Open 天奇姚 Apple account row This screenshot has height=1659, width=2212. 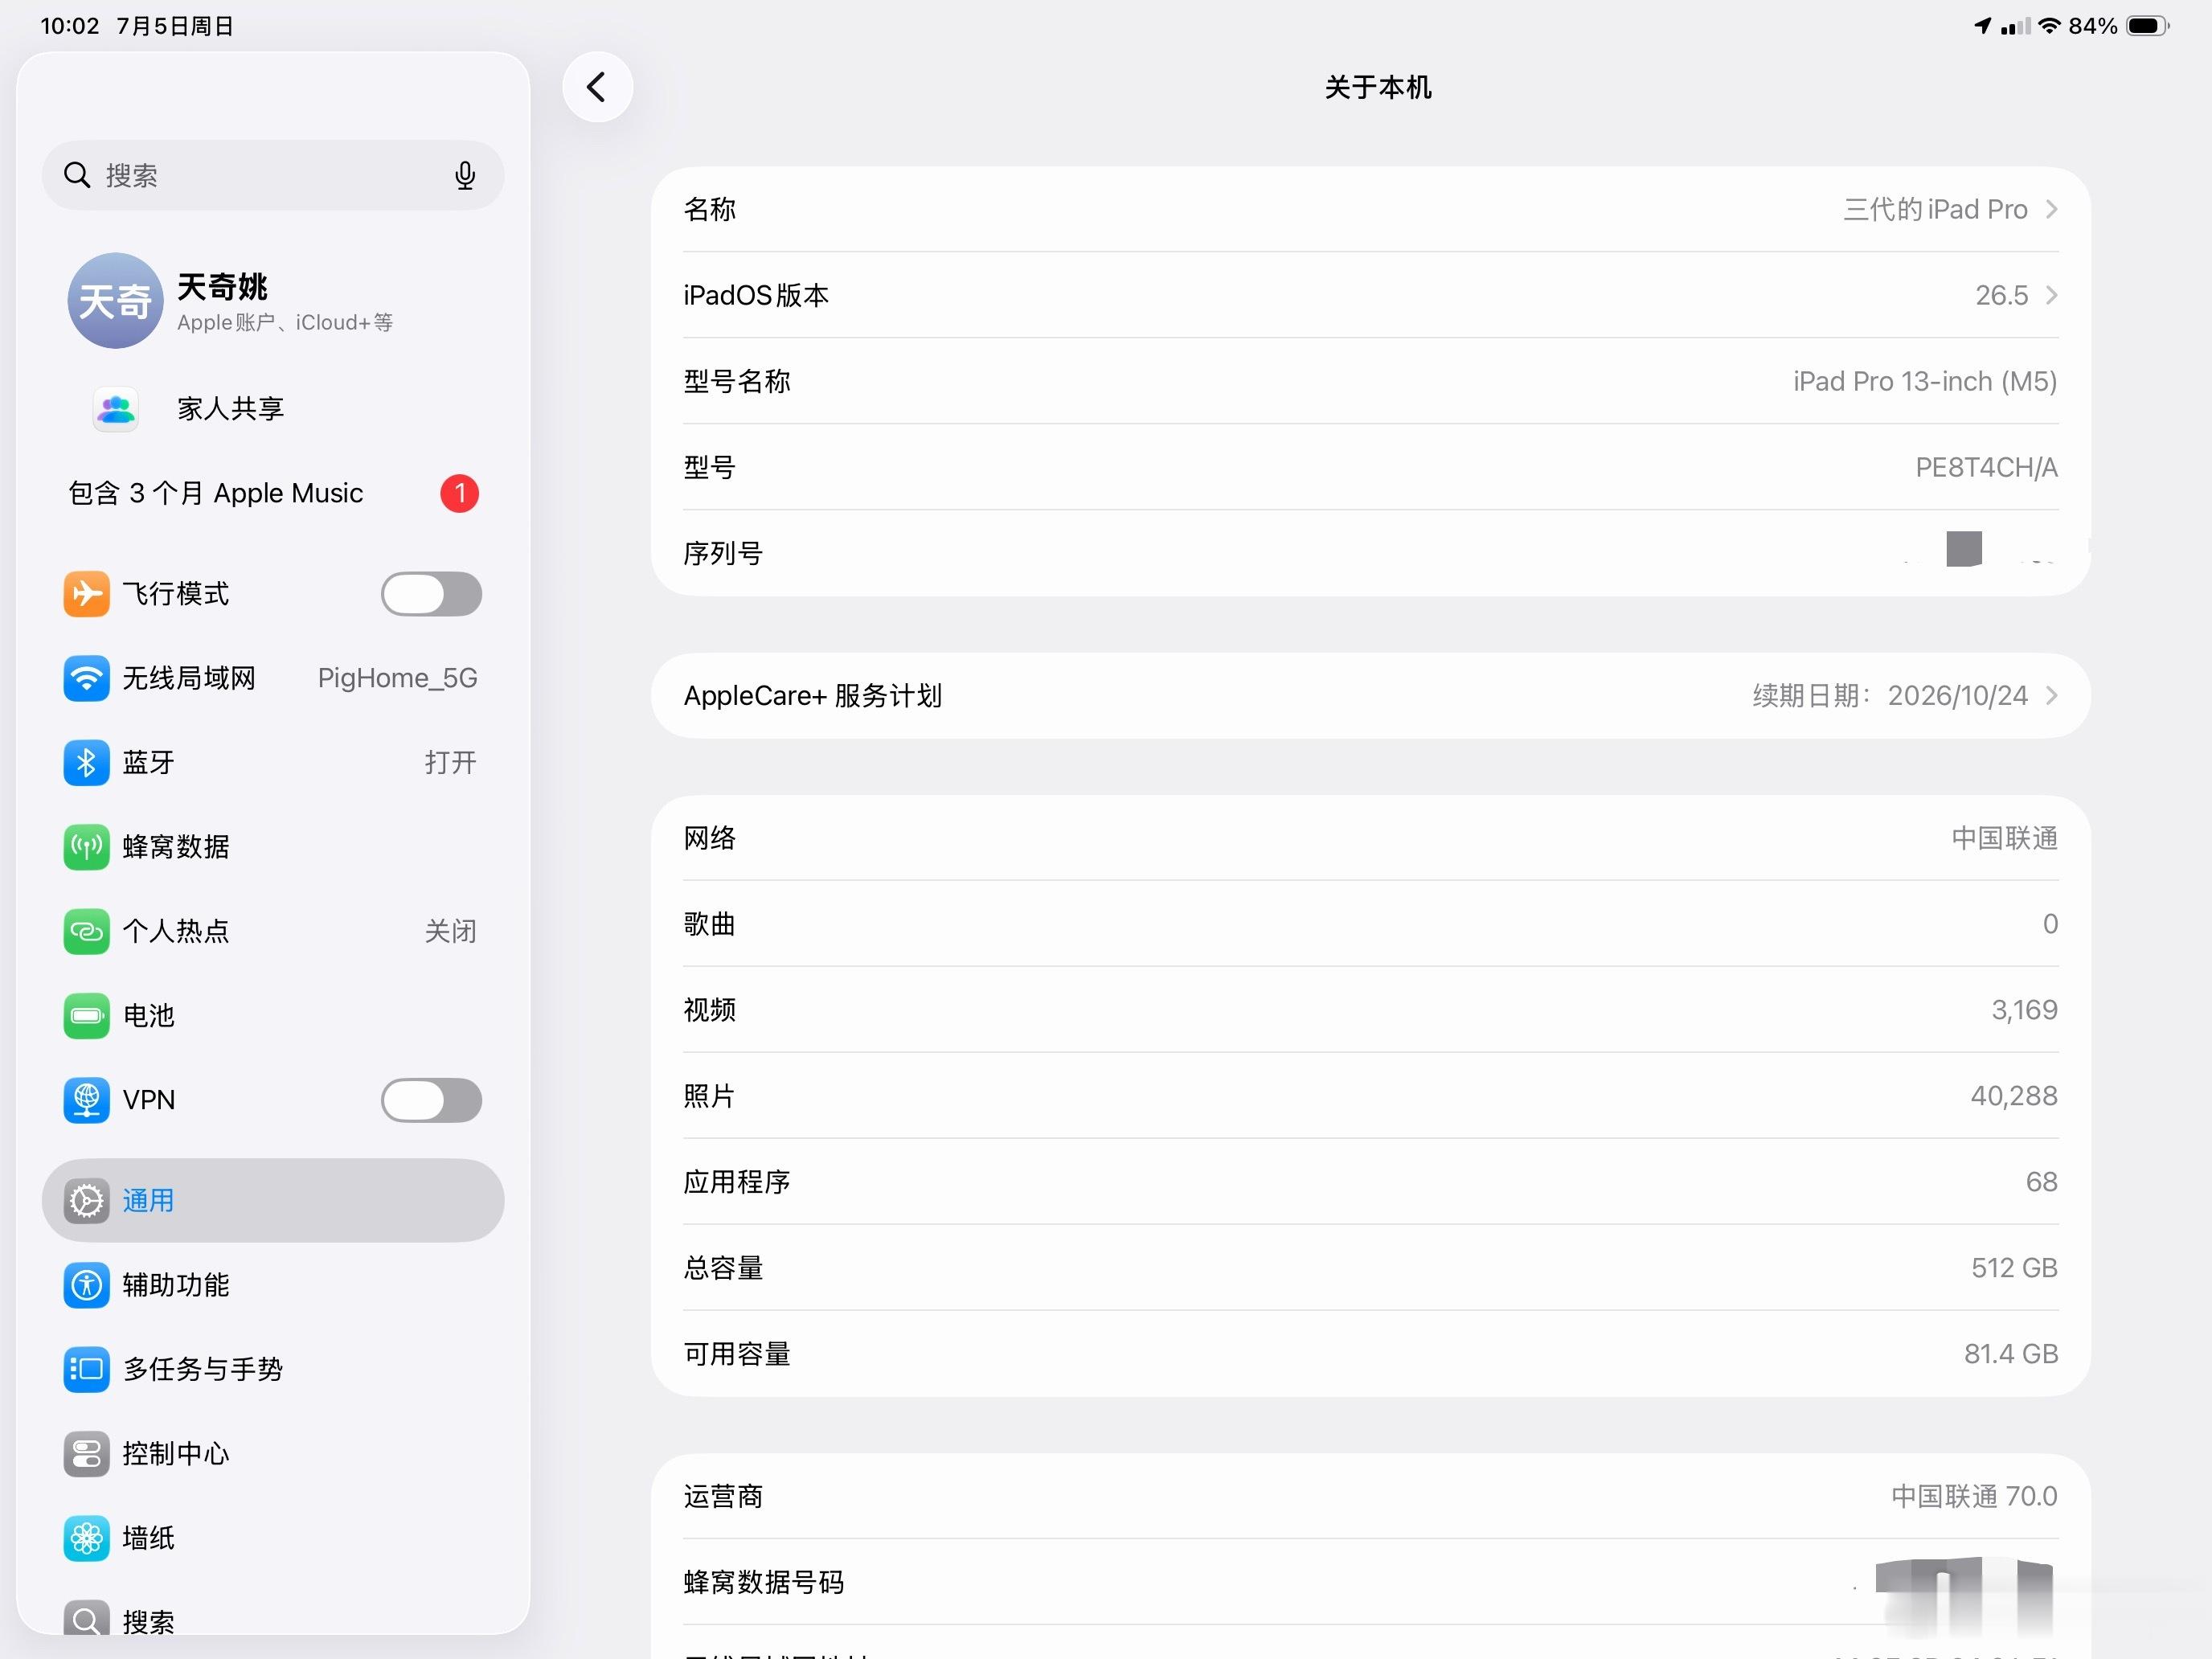pos(273,300)
